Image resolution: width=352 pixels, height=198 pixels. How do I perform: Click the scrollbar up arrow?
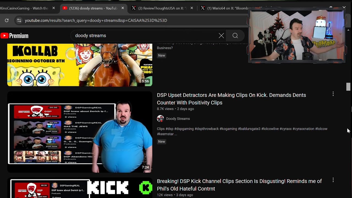[x=348, y=30]
